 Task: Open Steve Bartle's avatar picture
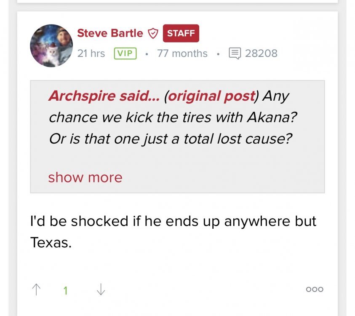[51, 46]
